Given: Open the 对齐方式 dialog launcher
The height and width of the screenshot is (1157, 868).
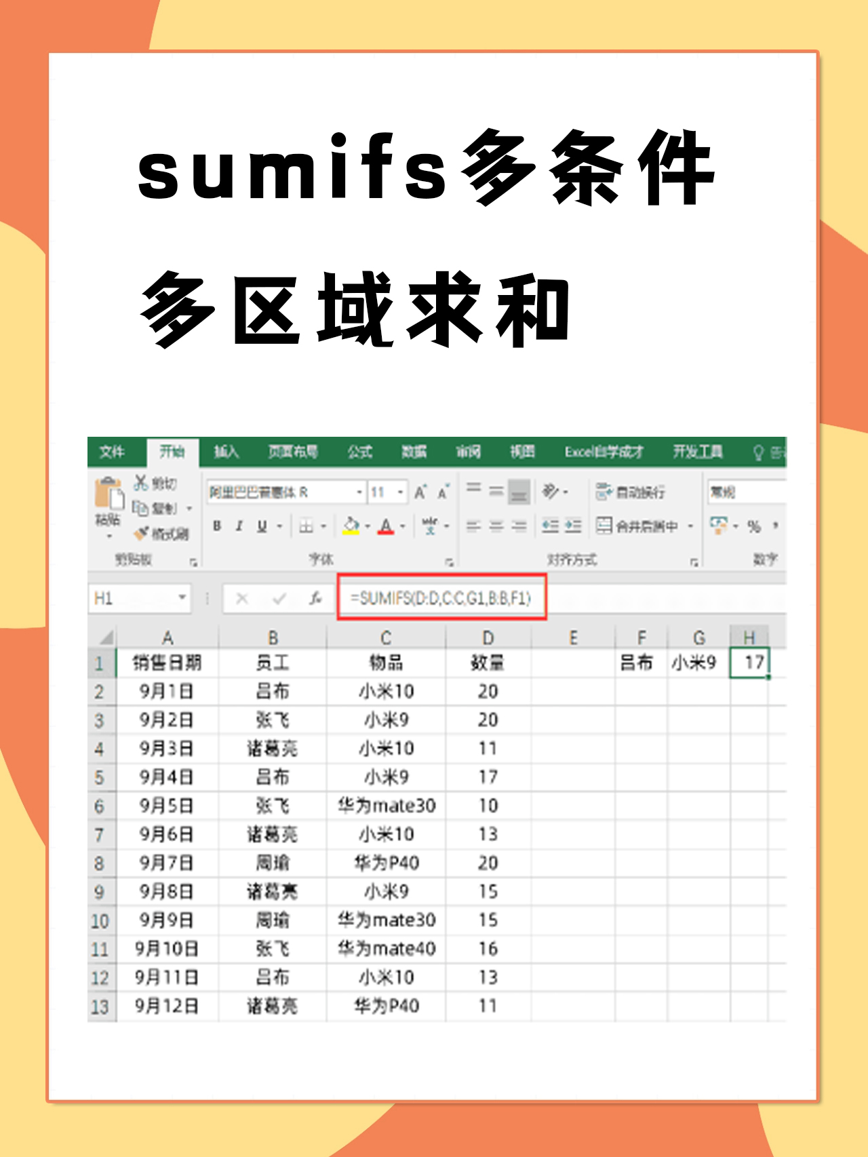Looking at the screenshot, I should [x=694, y=562].
